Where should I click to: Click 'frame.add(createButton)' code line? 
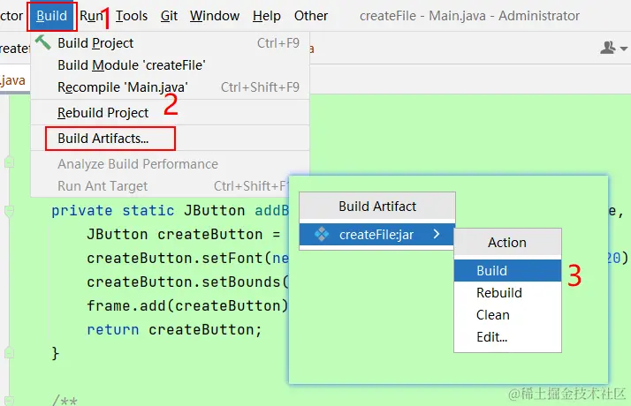(187, 306)
